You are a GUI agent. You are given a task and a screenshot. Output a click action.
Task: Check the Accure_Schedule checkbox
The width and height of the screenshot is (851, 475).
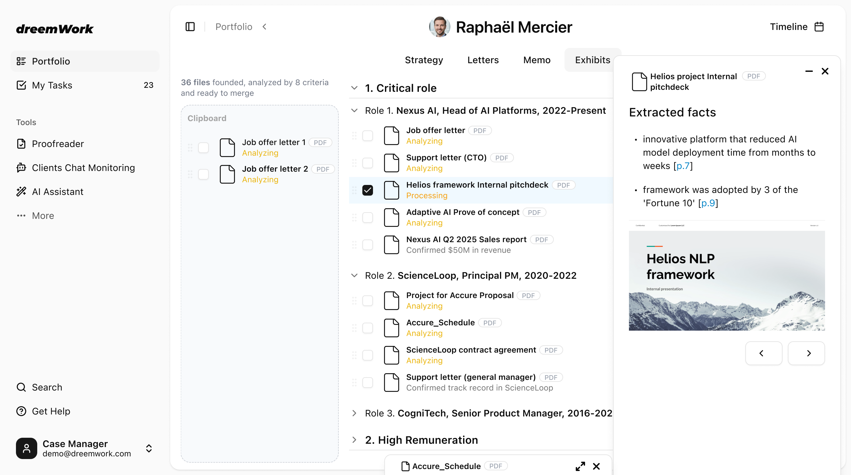[x=368, y=328]
